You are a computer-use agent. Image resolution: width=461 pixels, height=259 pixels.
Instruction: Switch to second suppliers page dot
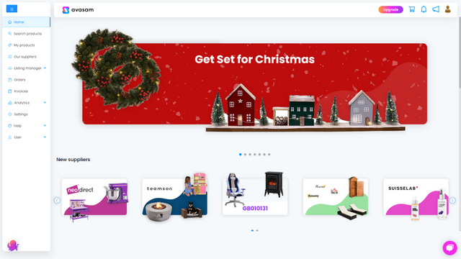pyautogui.click(x=257, y=230)
